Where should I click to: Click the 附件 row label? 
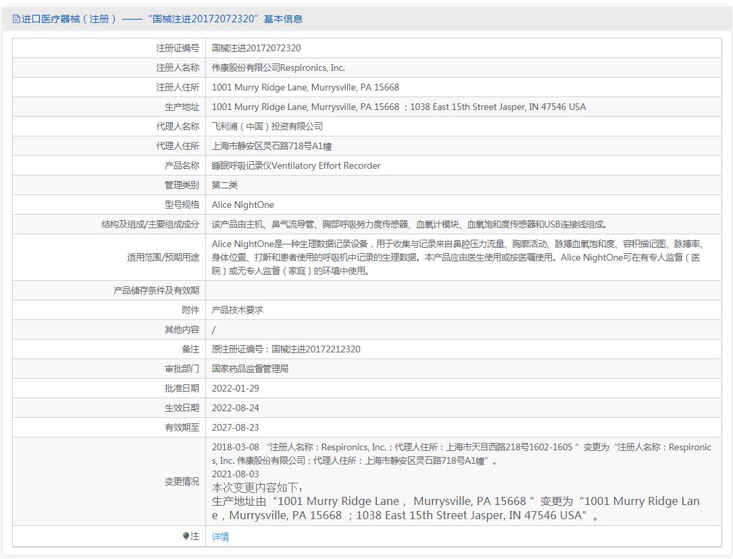coord(191,310)
